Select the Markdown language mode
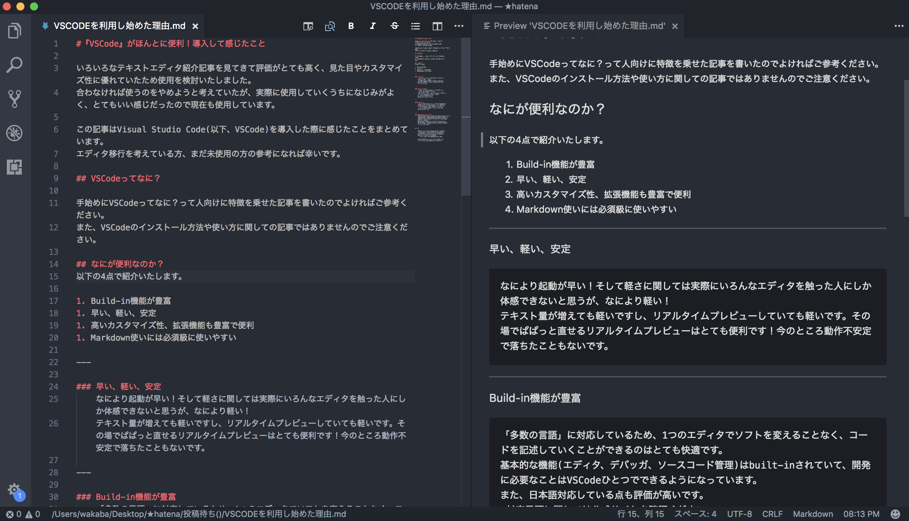The height and width of the screenshot is (521, 909). pos(813,514)
